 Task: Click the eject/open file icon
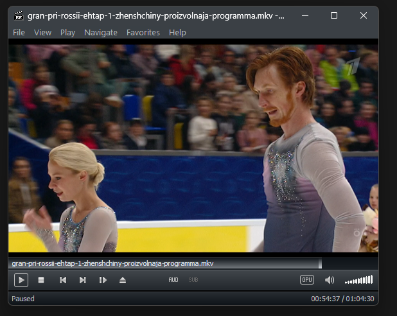pos(123,280)
